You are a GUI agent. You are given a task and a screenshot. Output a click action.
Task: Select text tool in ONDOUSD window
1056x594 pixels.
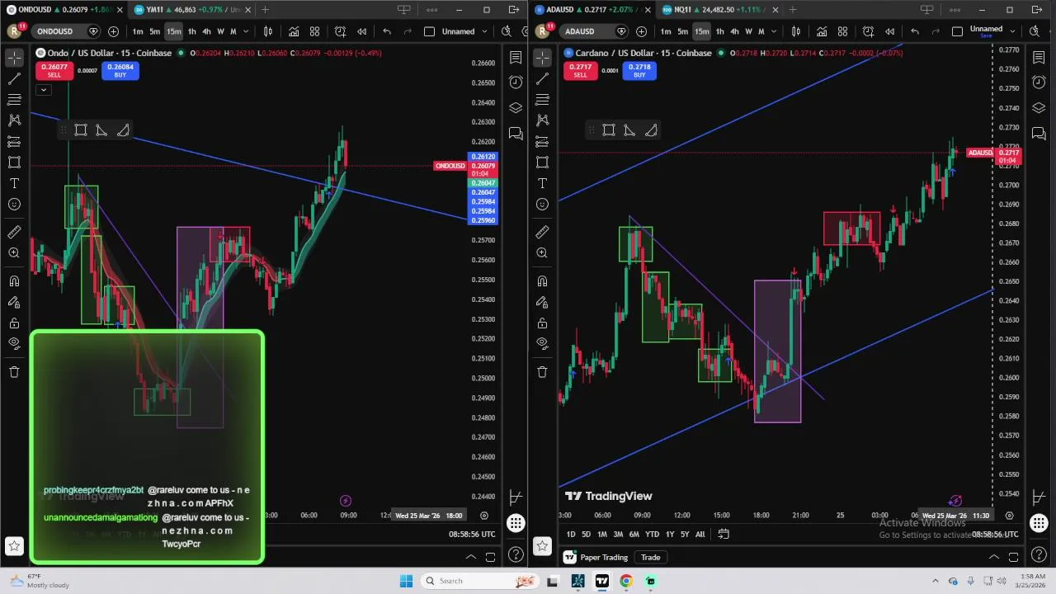pyautogui.click(x=14, y=183)
